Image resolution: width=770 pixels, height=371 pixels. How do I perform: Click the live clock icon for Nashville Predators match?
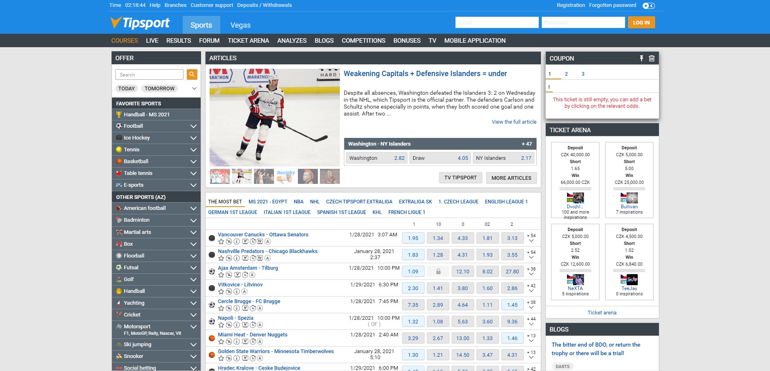coord(253,258)
